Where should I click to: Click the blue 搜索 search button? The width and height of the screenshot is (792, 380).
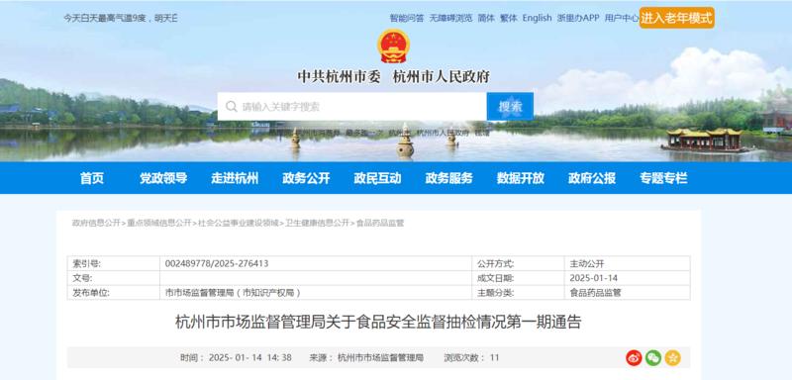510,107
